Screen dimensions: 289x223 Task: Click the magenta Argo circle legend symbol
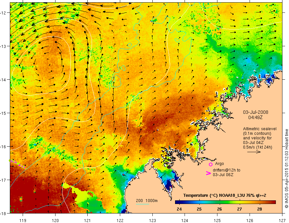coord(211,164)
